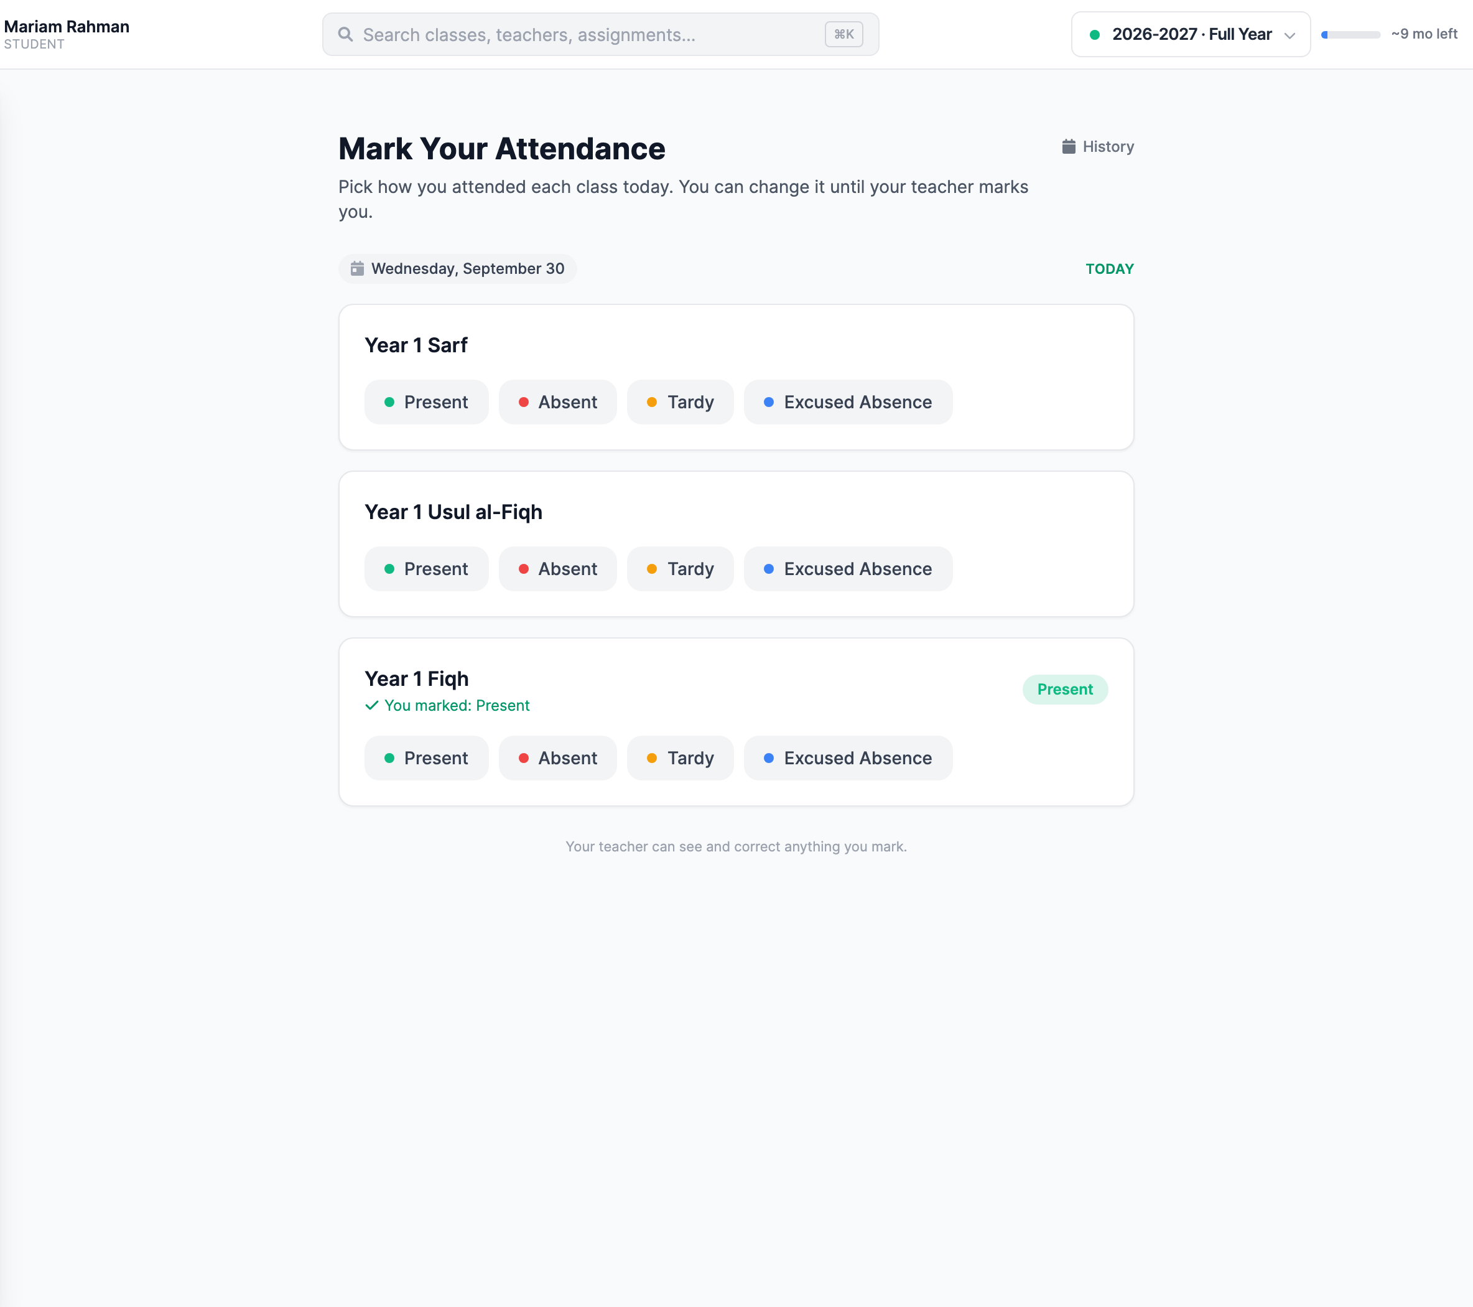Viewport: 1473px width, 1307px height.
Task: Click the search magnifier icon
Action: [x=345, y=35]
